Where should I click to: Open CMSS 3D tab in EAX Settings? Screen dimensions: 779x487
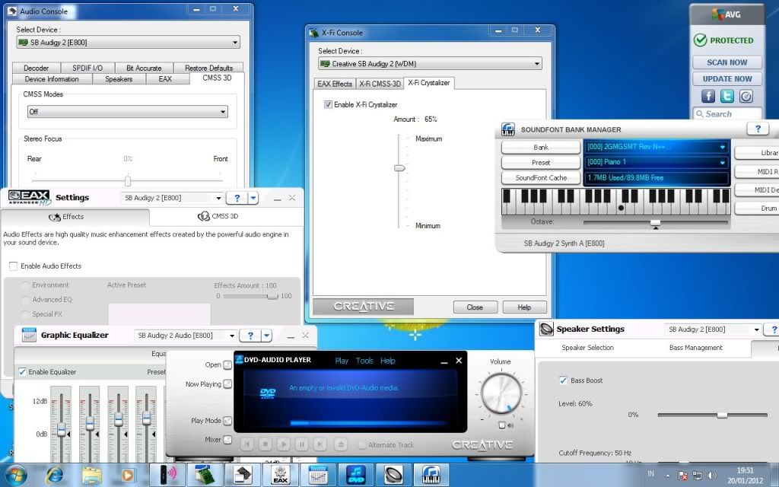[x=218, y=216]
